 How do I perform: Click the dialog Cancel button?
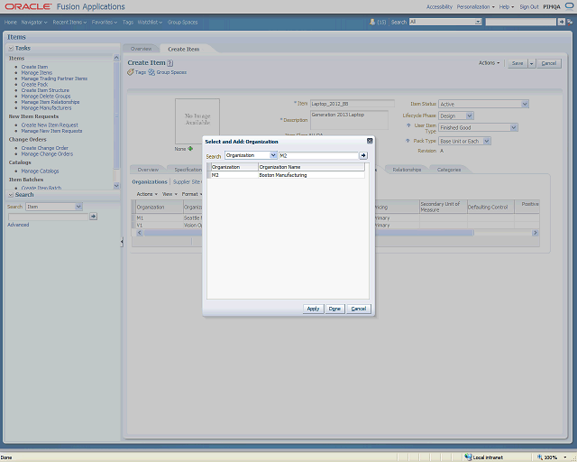pos(359,309)
